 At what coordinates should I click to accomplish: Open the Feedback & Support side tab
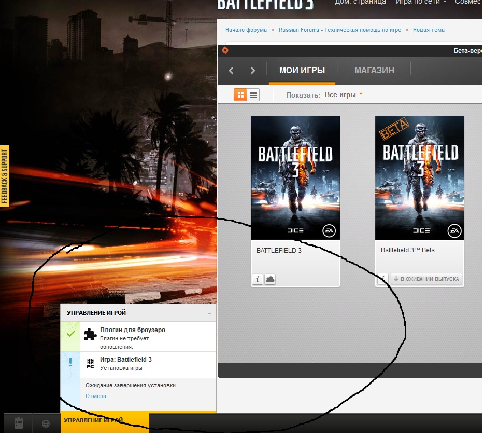5,176
